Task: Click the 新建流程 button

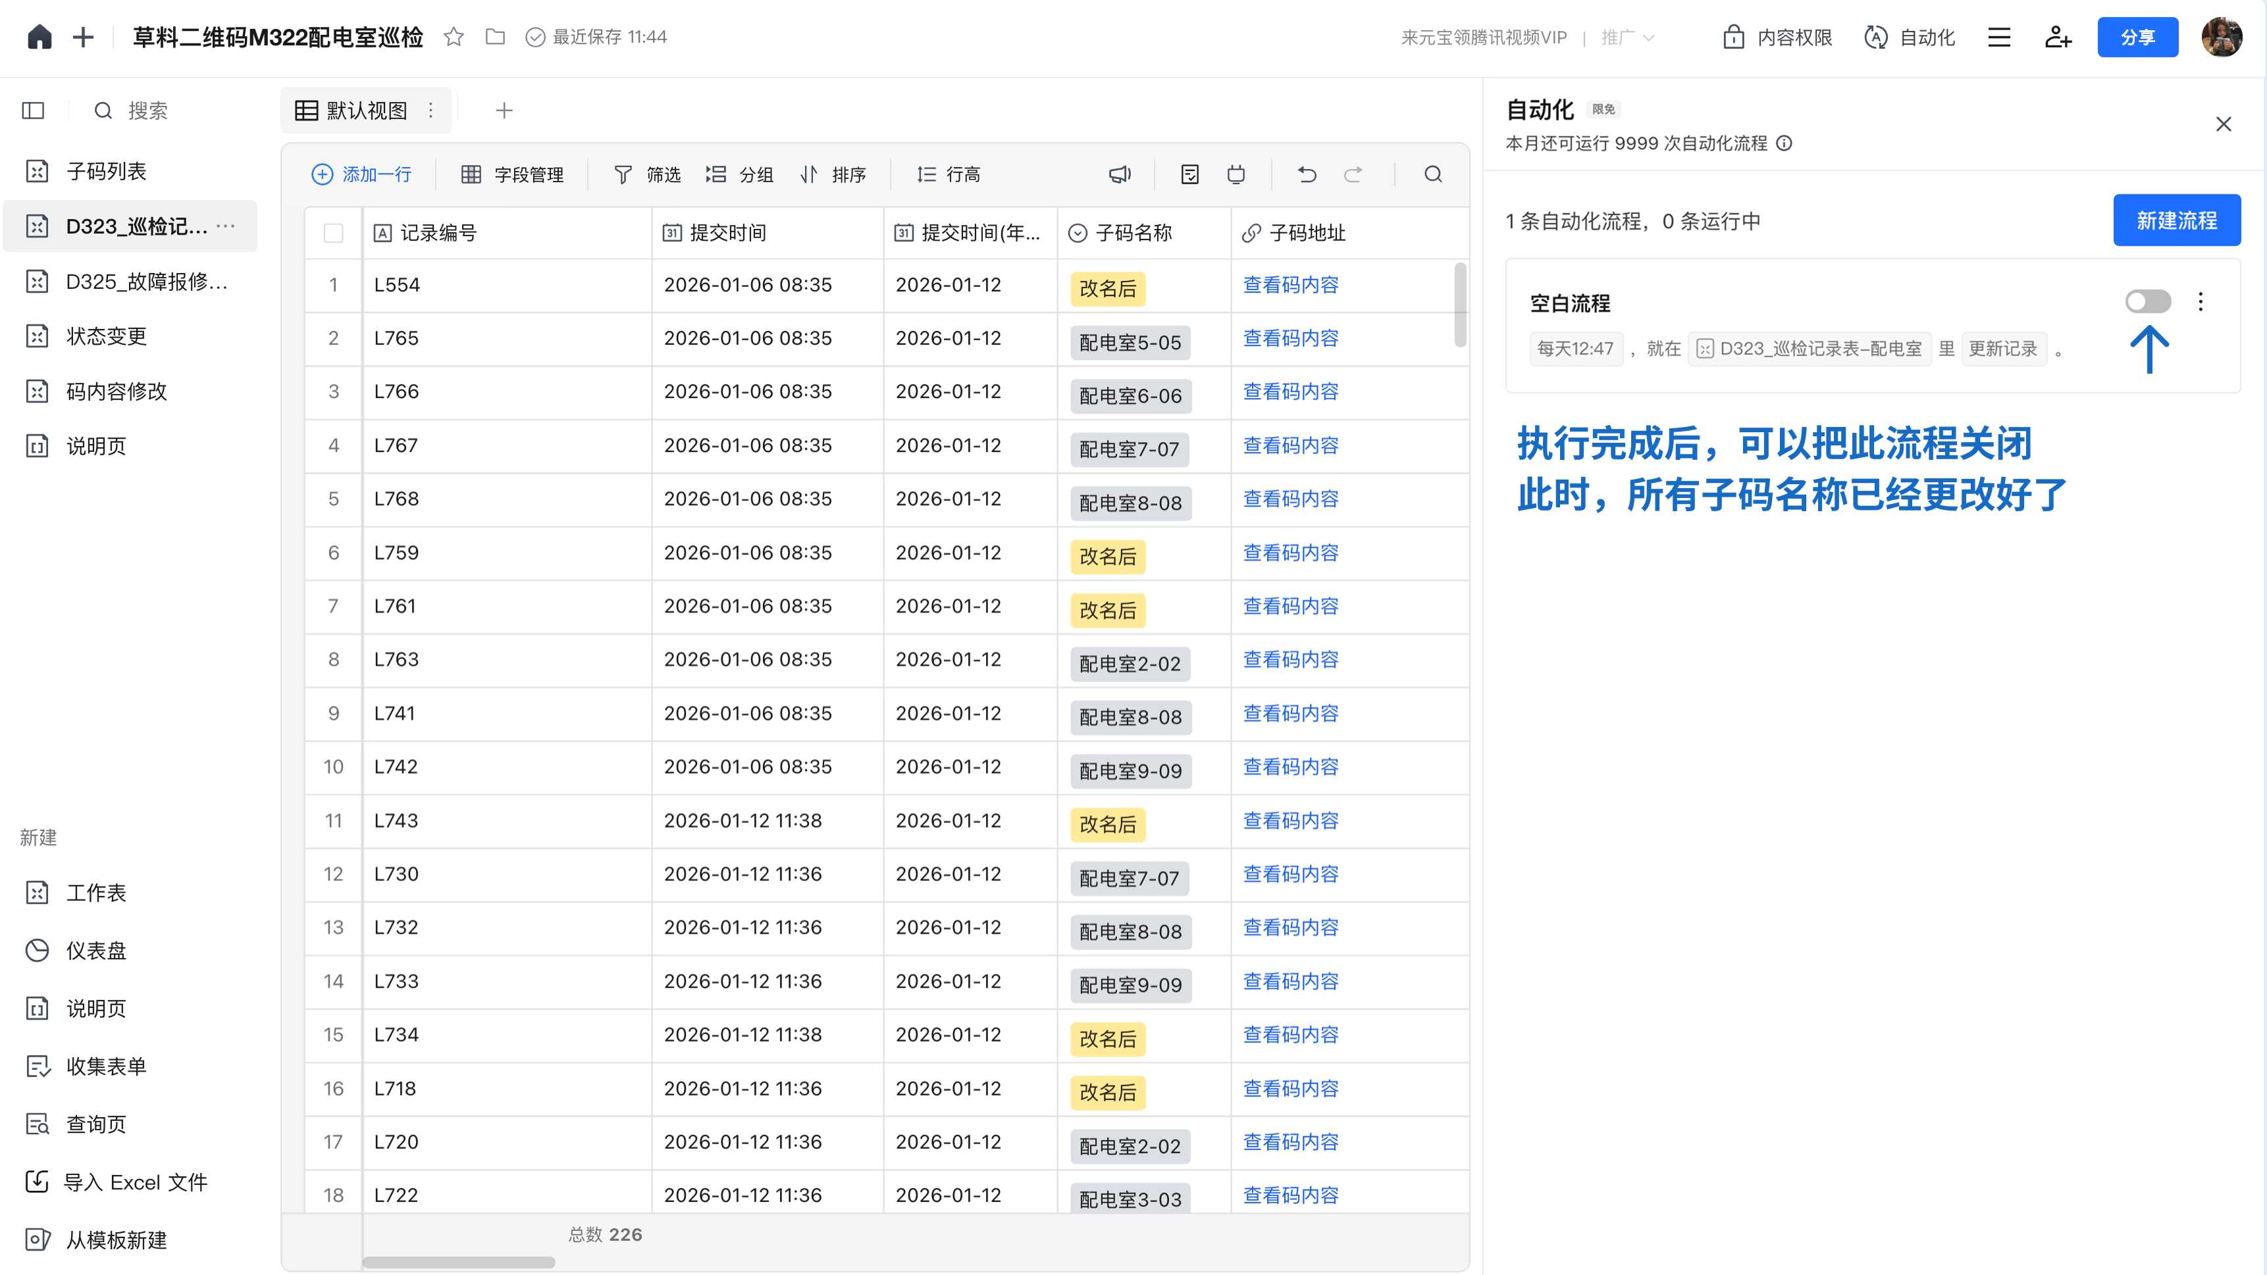Action: [2176, 220]
